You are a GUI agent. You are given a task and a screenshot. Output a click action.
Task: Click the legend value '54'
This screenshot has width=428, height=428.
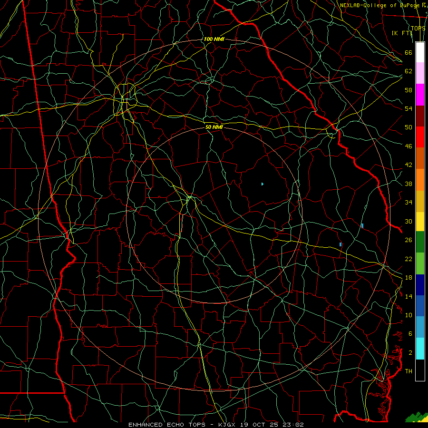[x=409, y=108]
